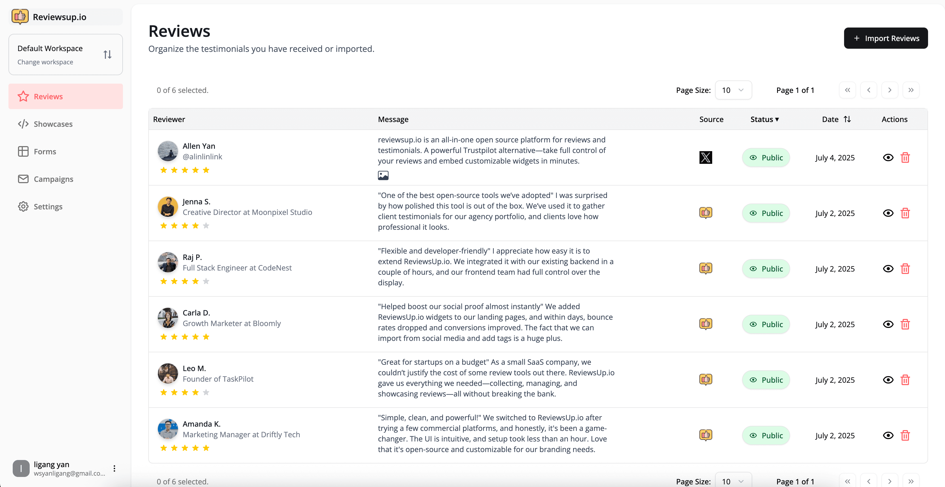Toggle the Public status for Carla D.
Viewport: 945px width, 487px height.
pyautogui.click(x=766, y=324)
